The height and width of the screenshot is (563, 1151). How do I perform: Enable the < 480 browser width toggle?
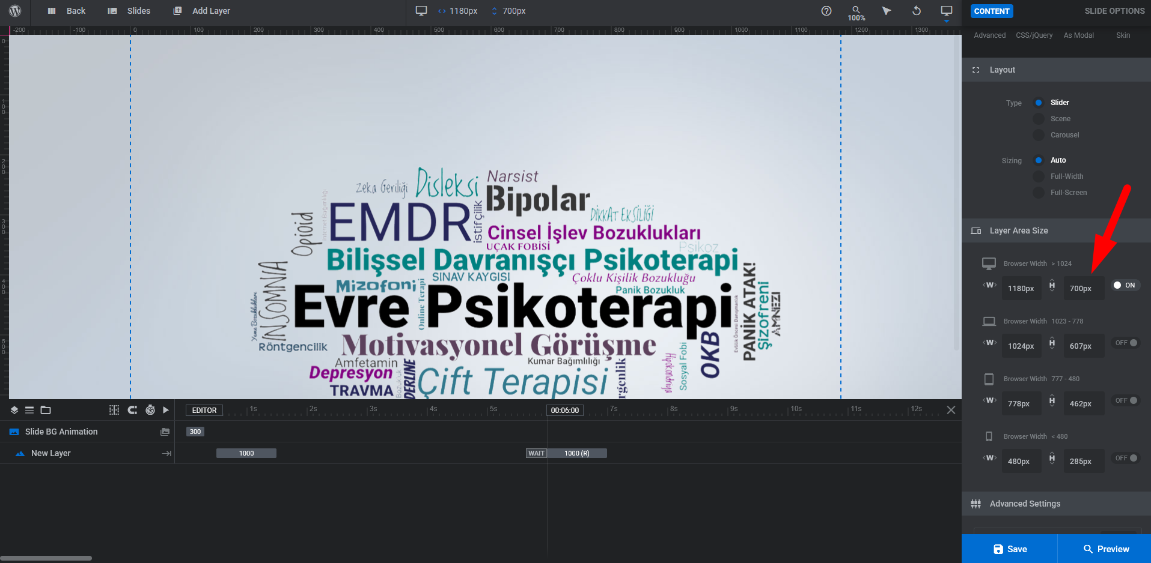[1126, 458]
